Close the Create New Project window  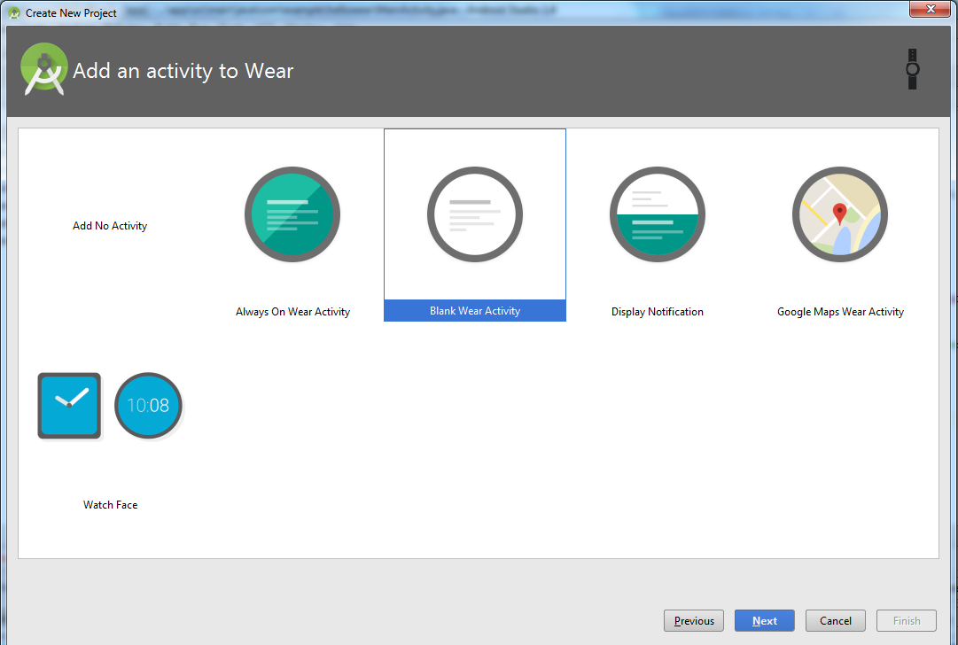[930, 9]
